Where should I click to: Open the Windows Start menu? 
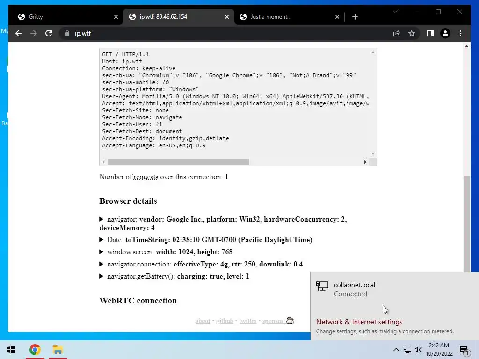[x=11, y=350]
